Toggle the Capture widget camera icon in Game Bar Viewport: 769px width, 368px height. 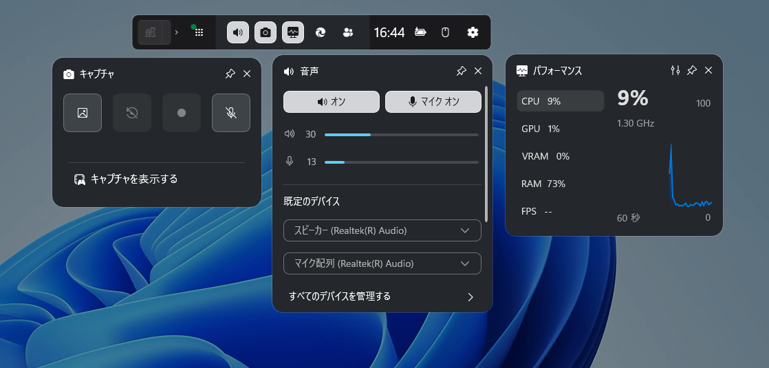pyautogui.click(x=266, y=32)
